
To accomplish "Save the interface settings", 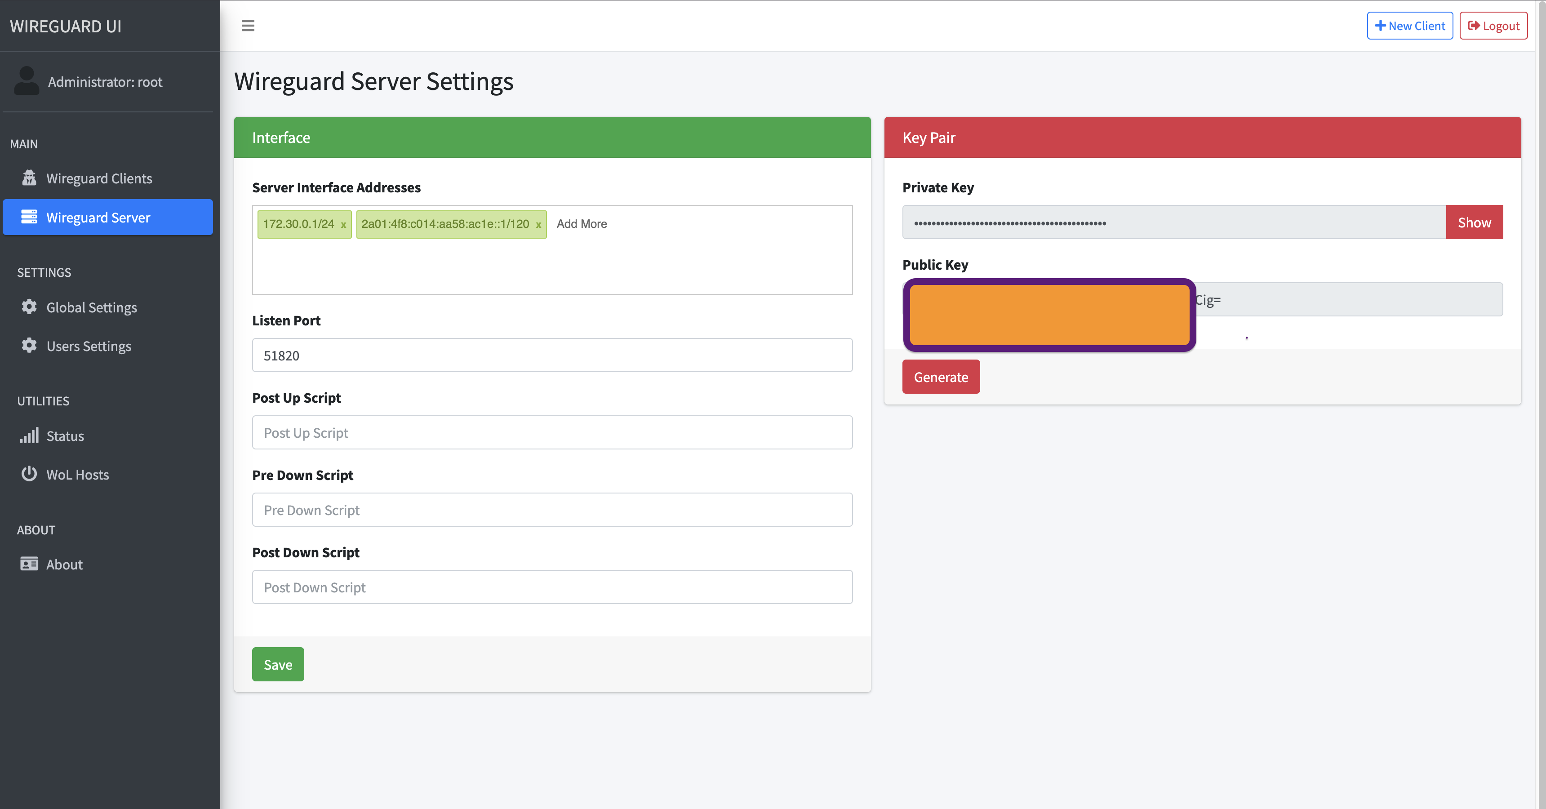I will click(x=278, y=664).
